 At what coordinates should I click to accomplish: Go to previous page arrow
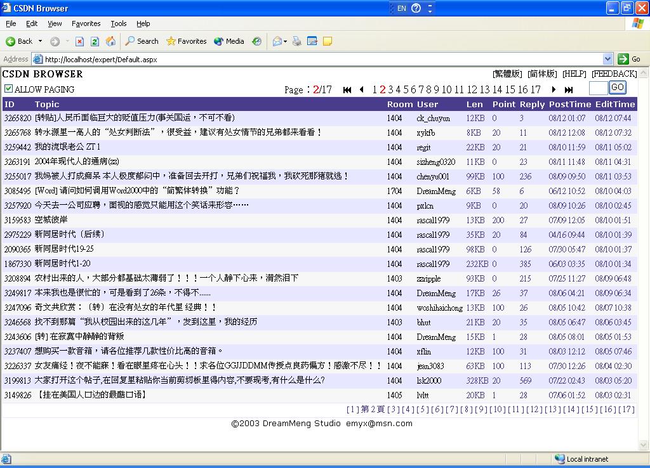point(361,89)
